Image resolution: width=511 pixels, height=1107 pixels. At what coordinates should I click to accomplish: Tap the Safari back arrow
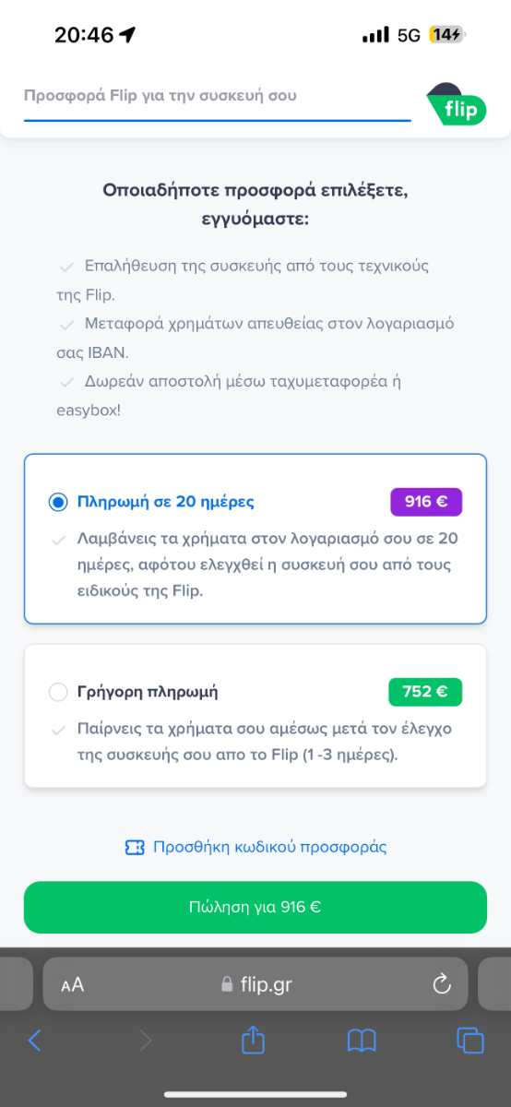click(x=35, y=1041)
